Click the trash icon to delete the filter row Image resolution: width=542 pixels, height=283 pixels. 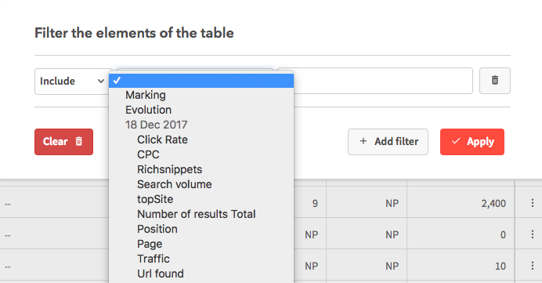[495, 81]
